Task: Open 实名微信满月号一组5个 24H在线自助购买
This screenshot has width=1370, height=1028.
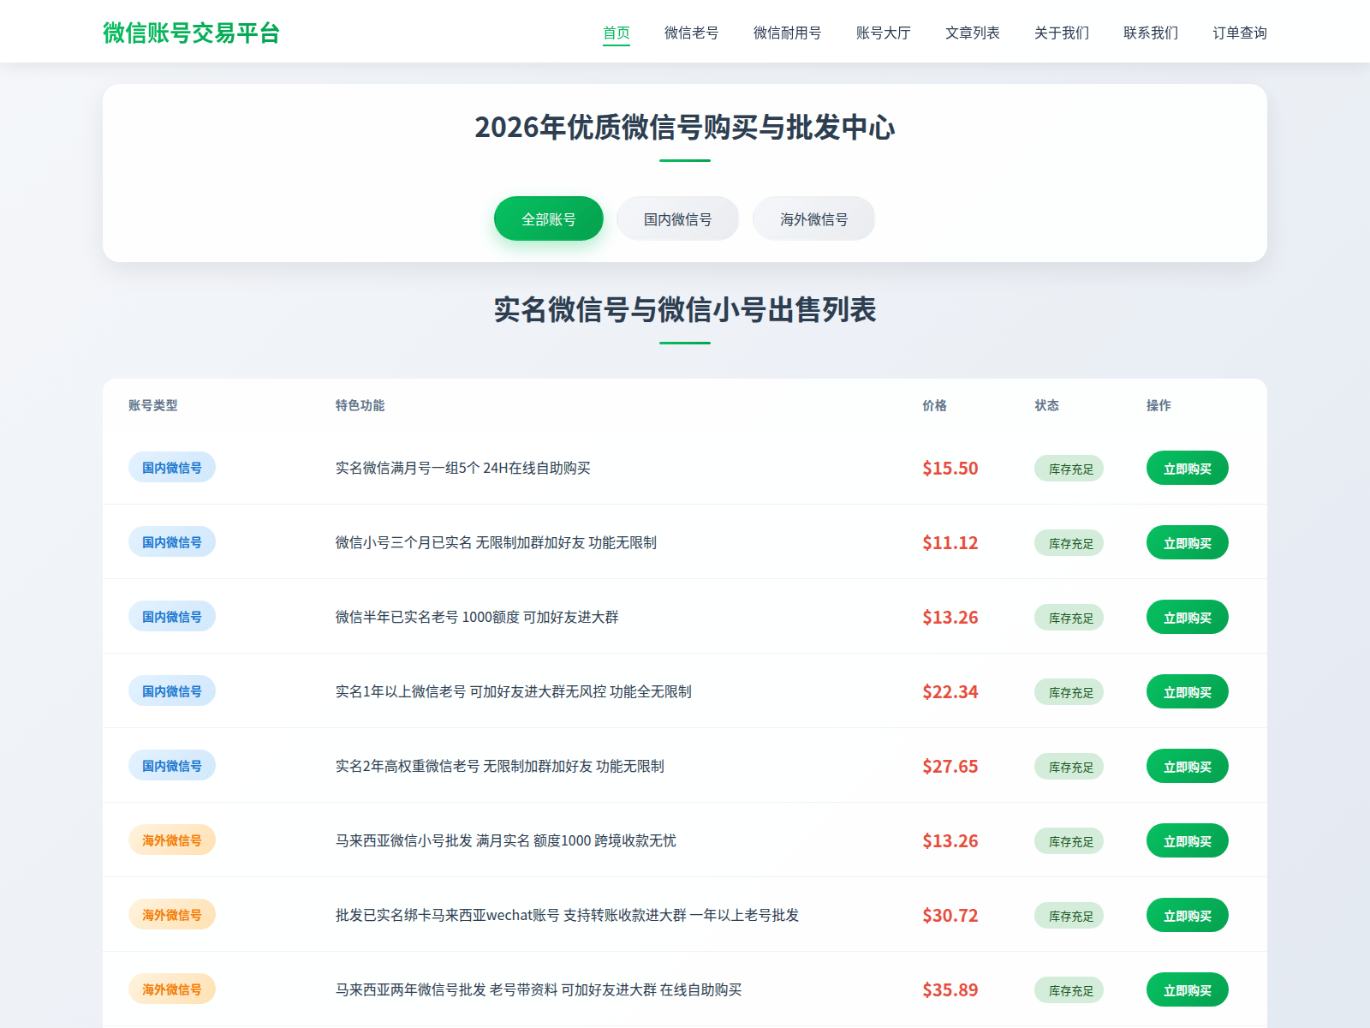Action: click(x=462, y=468)
